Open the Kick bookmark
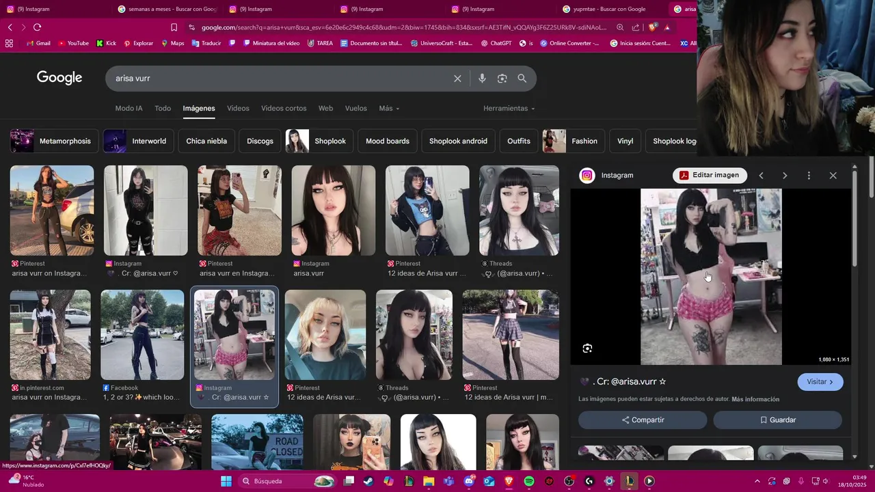This screenshot has width=875, height=492. pyautogui.click(x=106, y=43)
